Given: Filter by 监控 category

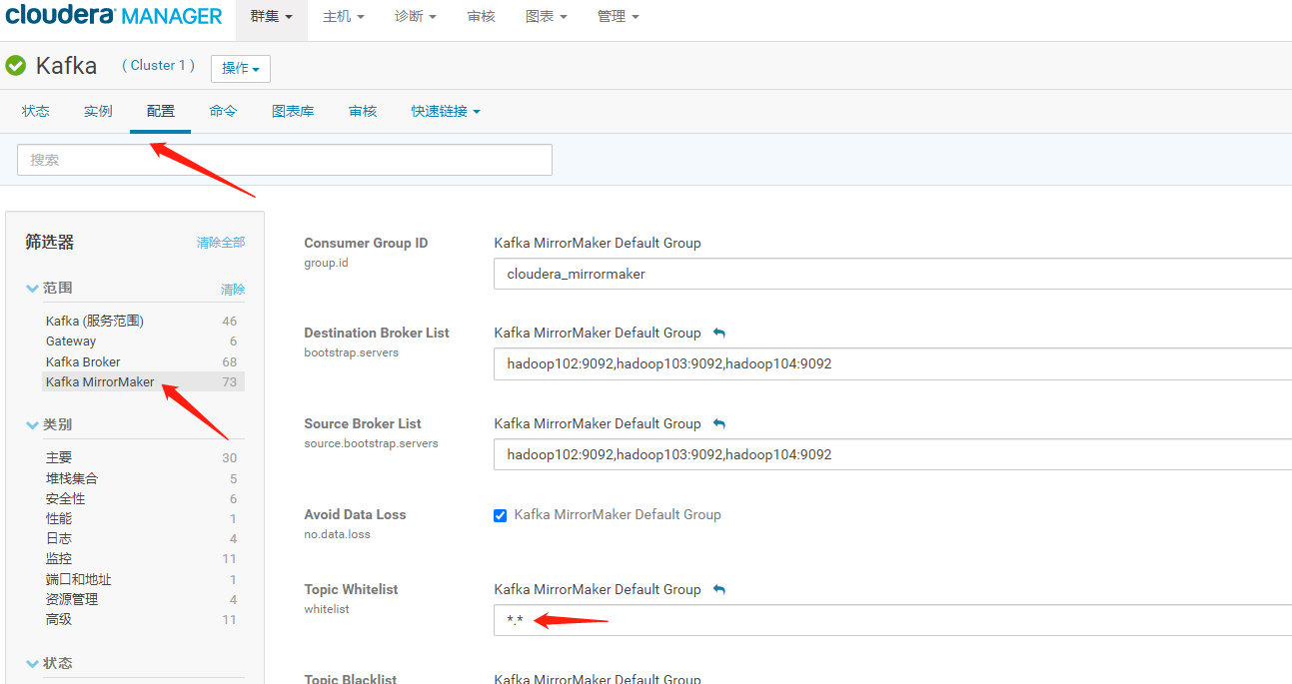Looking at the screenshot, I should tap(59, 558).
